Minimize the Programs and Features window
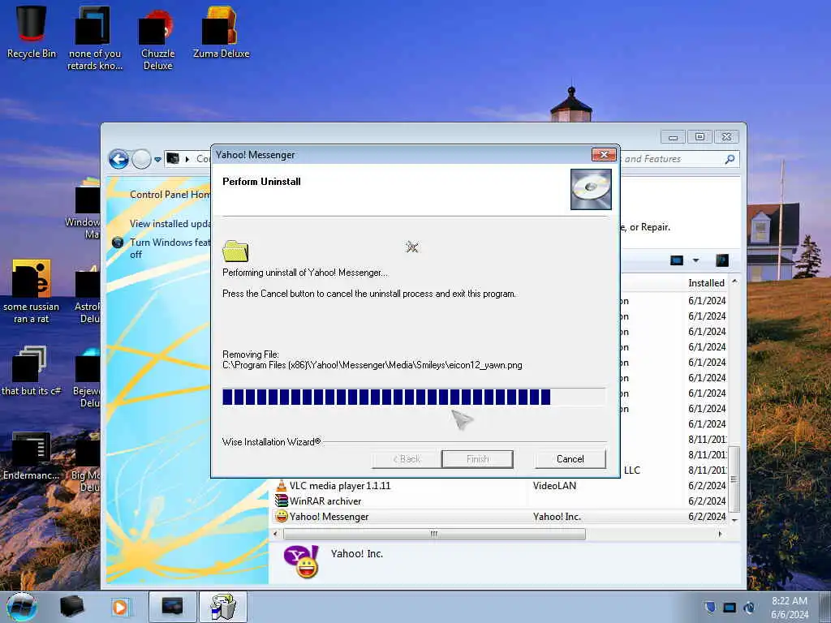This screenshot has width=831, height=623. 673,136
